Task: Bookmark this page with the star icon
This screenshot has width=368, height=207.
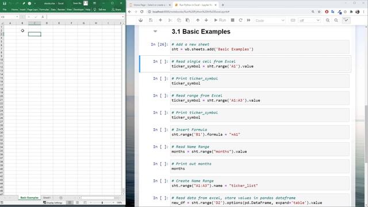Action: pos(319,11)
